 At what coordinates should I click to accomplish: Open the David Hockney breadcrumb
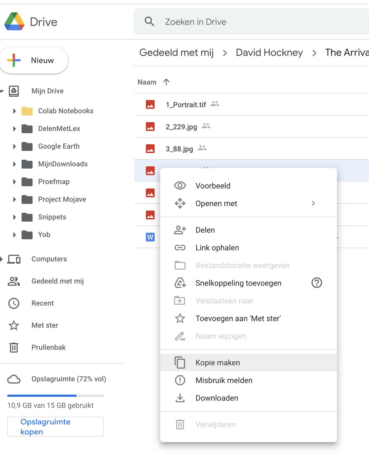pyautogui.click(x=269, y=52)
